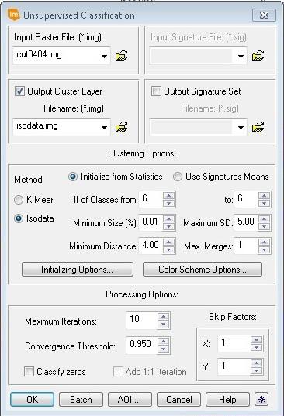
Task: Open Color Scheme Options dialog
Action: (203, 270)
